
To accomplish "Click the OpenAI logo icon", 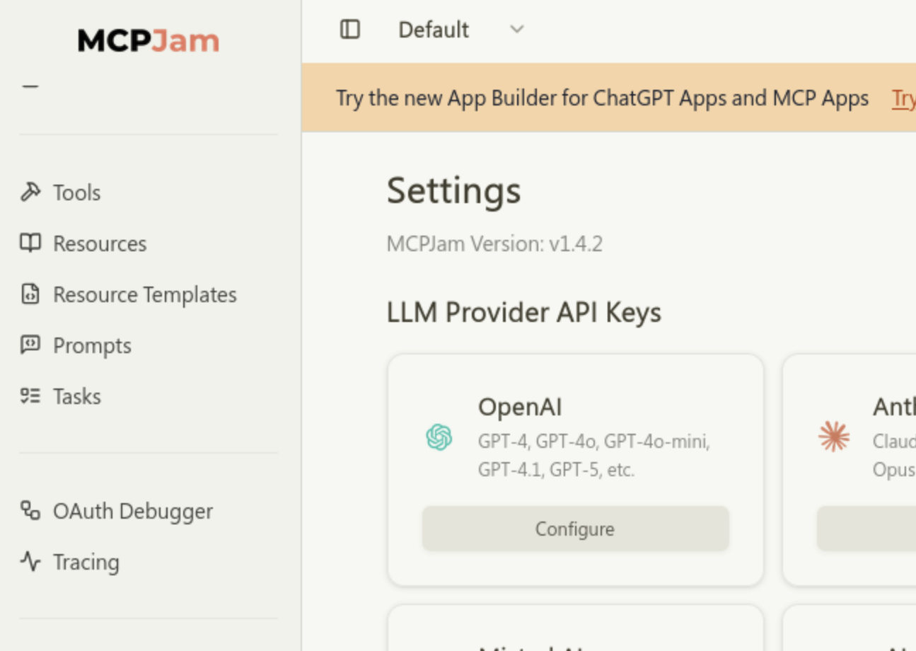I will coord(439,437).
